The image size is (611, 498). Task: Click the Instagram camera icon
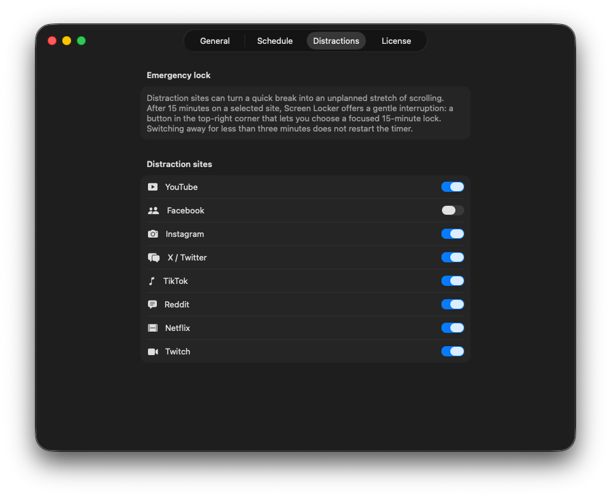pyautogui.click(x=152, y=234)
